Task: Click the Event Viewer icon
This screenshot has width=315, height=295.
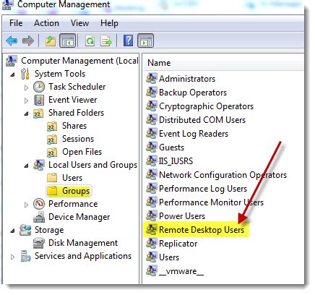Action: click(39, 100)
